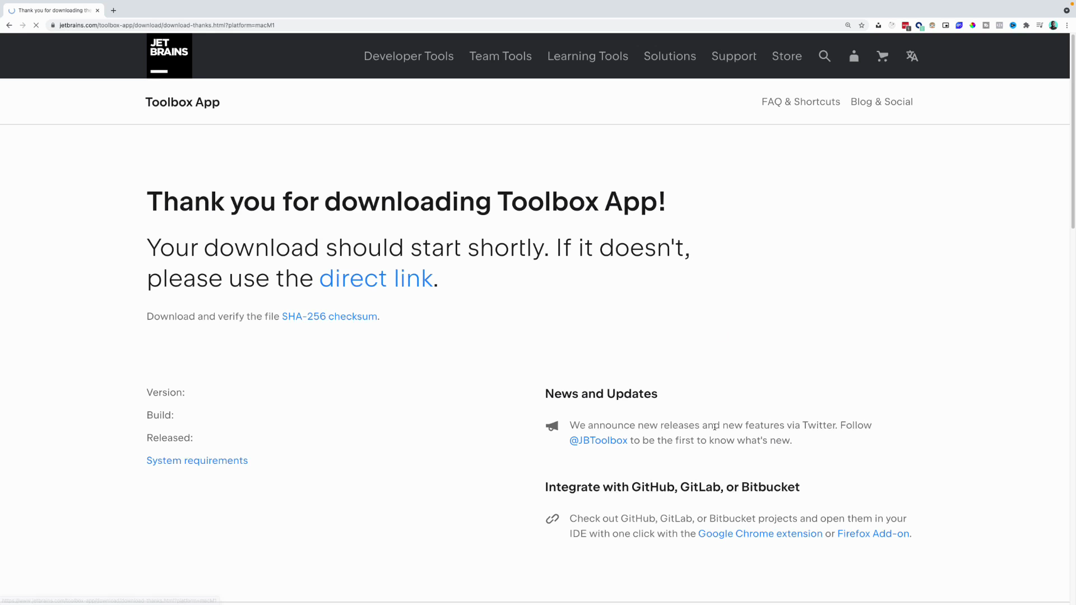The height and width of the screenshot is (605, 1076).
Task: Open a new browser tab
Action: click(114, 10)
